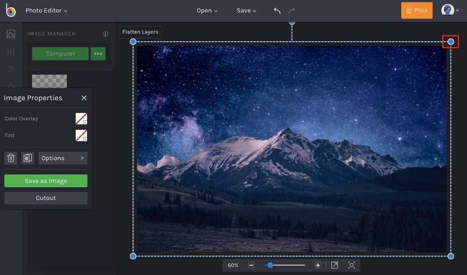The image size is (467, 275).
Task: Open the user profile avatar dropdown
Action: [x=450, y=10]
